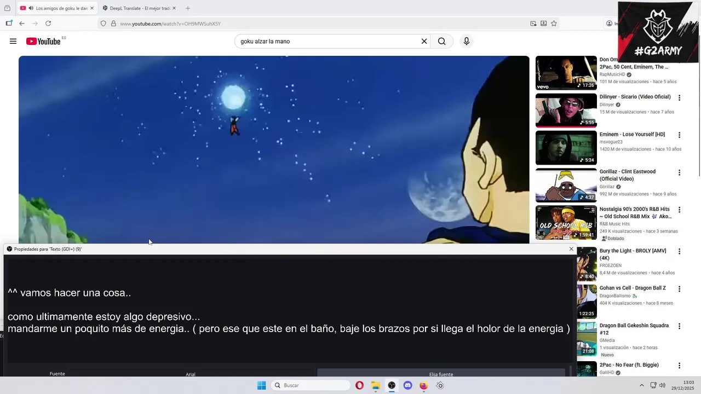Click Elija fuente button in OBS
The image size is (701, 394).
click(x=441, y=373)
